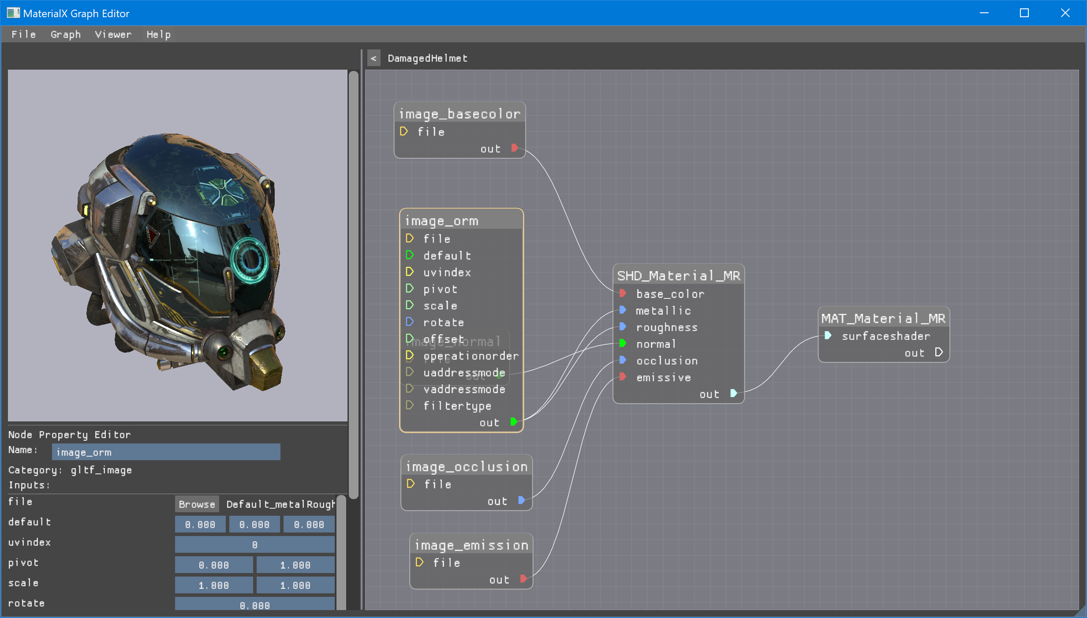The image size is (1087, 618).
Task: Click the out pin of MAT_Material_MR
Action: click(939, 352)
